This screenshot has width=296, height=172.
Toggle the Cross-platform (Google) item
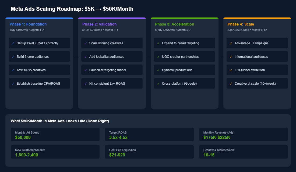pos(184,83)
